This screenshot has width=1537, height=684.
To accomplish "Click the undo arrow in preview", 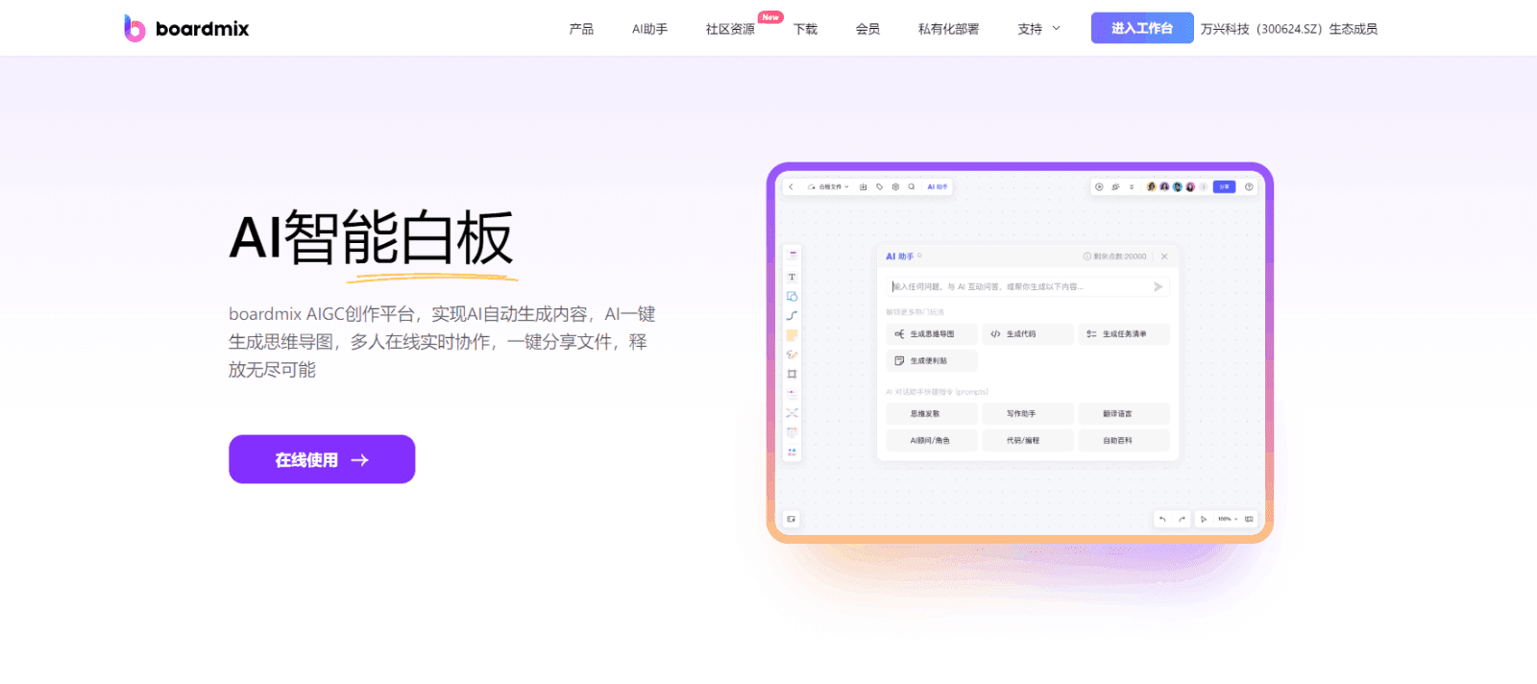I will (x=1162, y=519).
